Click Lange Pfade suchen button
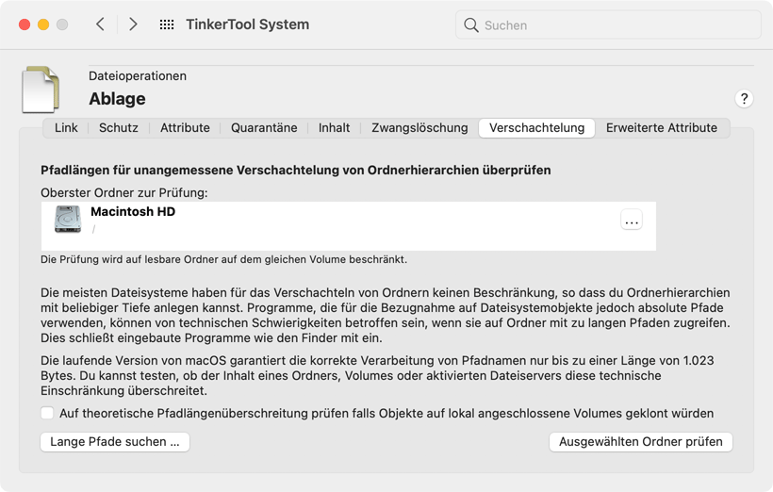The image size is (773, 492). (x=115, y=442)
